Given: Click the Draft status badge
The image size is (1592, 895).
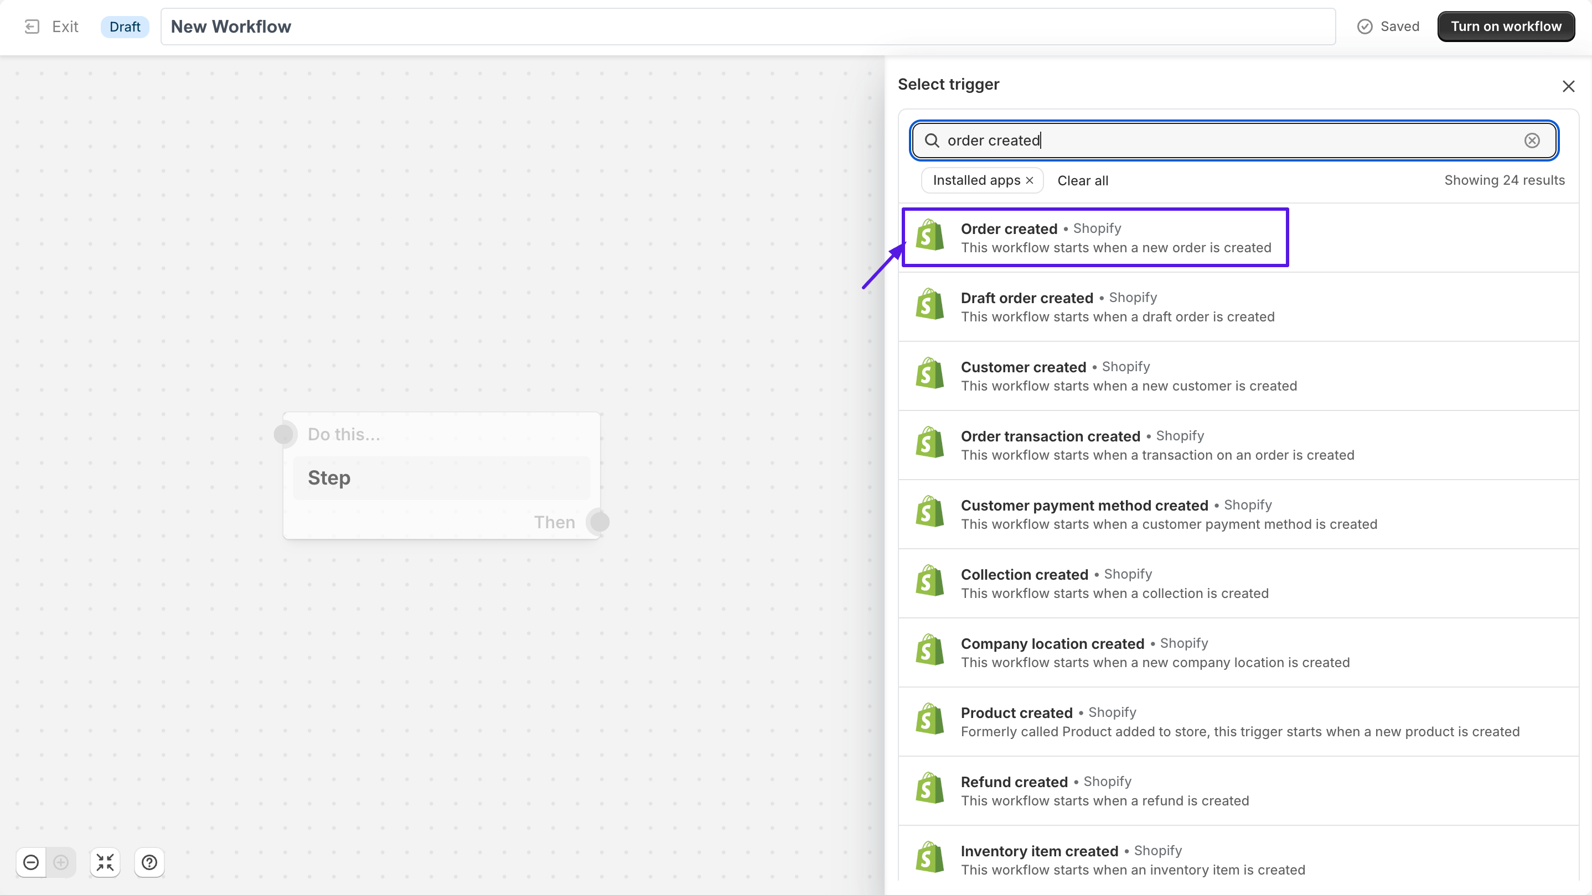Looking at the screenshot, I should click(x=125, y=27).
